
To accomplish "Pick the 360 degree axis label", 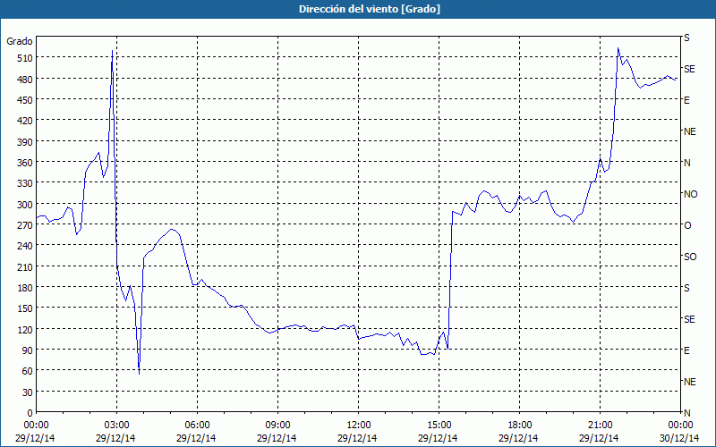I will 25,163.
